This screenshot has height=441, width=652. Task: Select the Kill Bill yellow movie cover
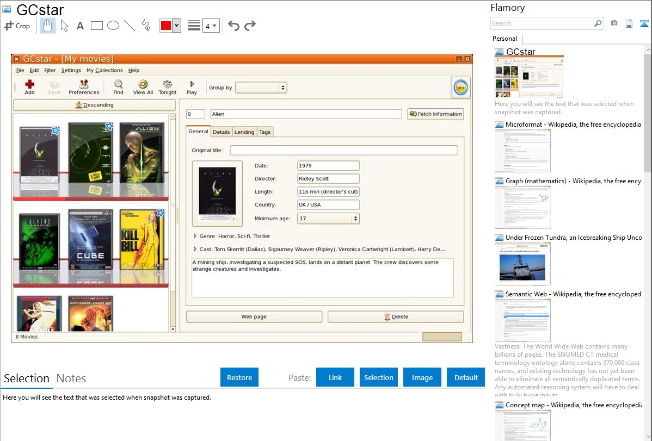(x=142, y=240)
